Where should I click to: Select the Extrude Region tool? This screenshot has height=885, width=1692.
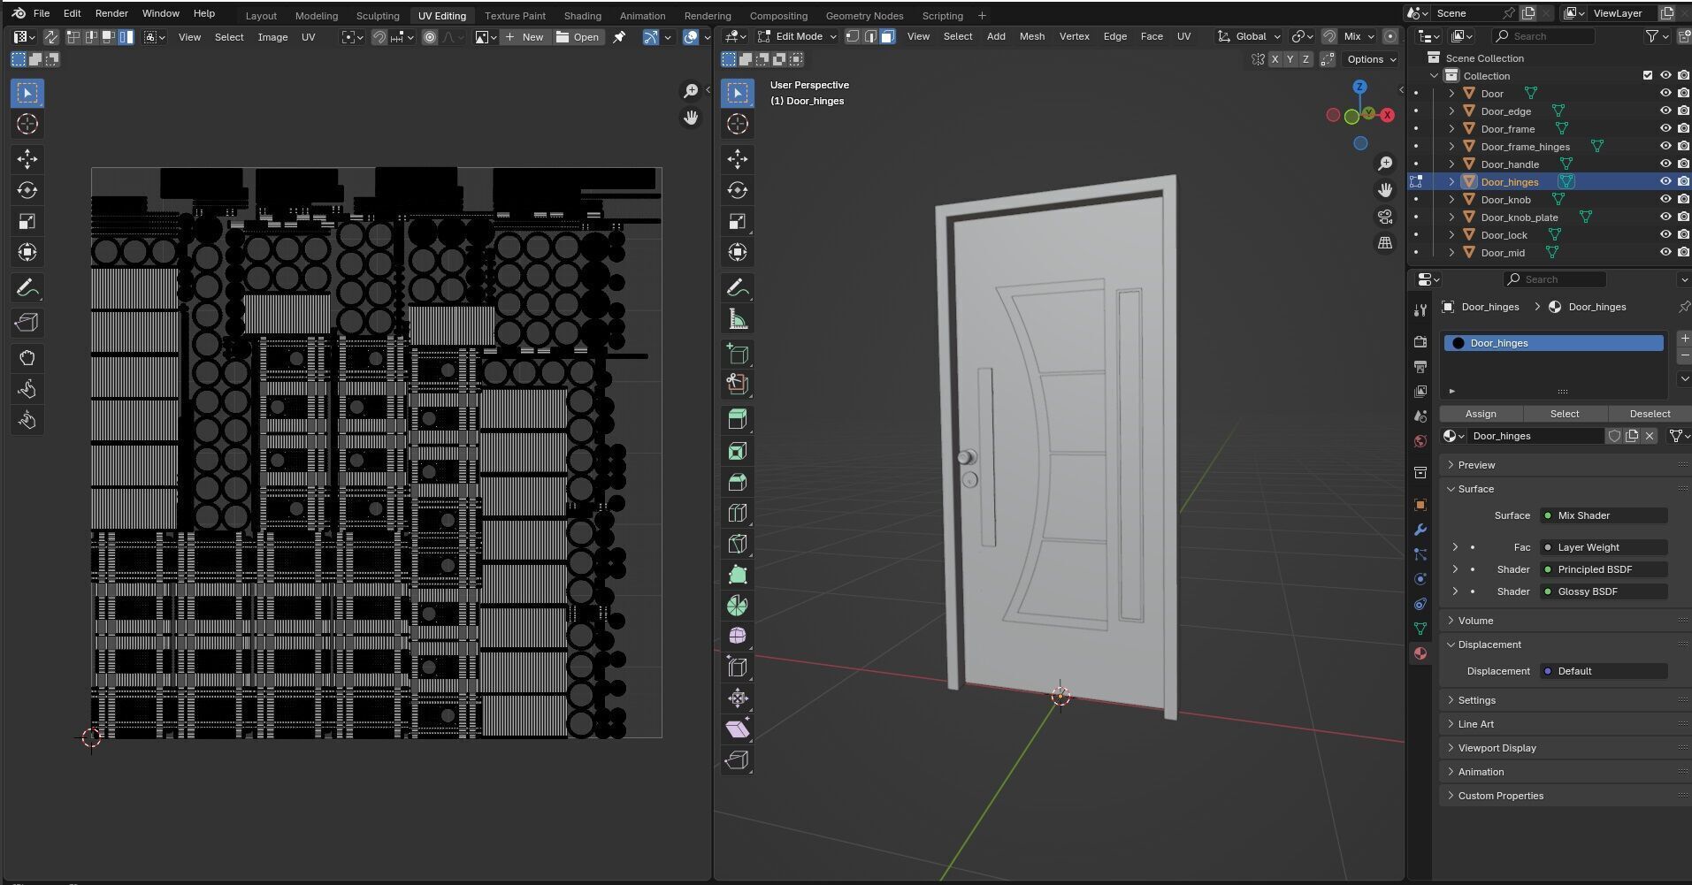click(738, 420)
